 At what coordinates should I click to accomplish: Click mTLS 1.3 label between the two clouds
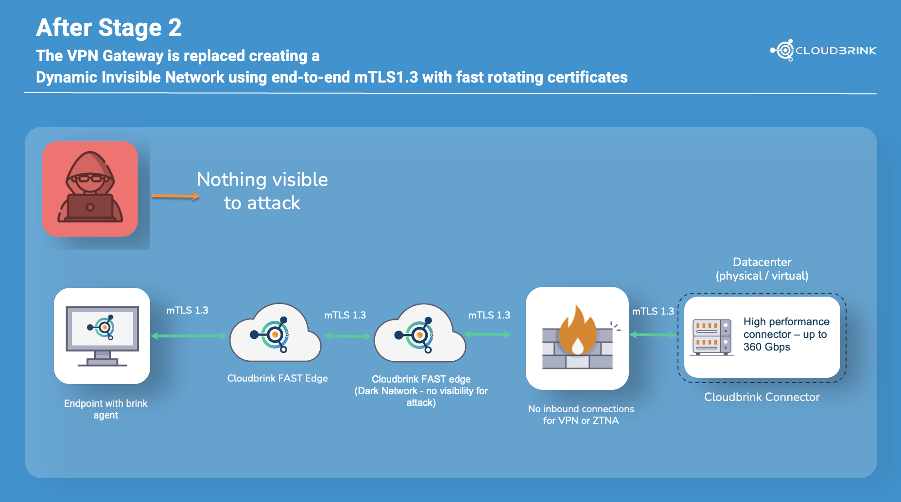coord(345,315)
